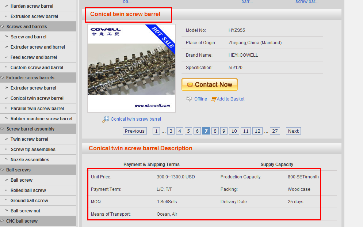This screenshot has width=363, height=227.
Task: Click unit price 300.0~1300.0 USD
Action: tap(176, 177)
